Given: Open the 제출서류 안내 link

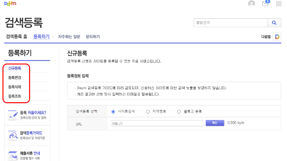Looking at the screenshot, I should (x=30, y=153).
